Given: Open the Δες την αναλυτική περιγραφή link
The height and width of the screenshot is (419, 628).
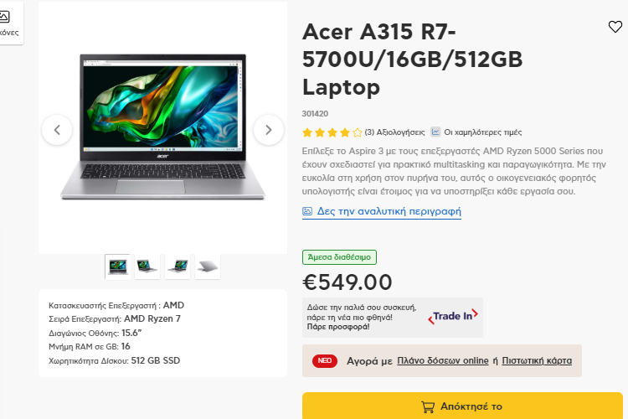Looking at the screenshot, I should pos(389,211).
